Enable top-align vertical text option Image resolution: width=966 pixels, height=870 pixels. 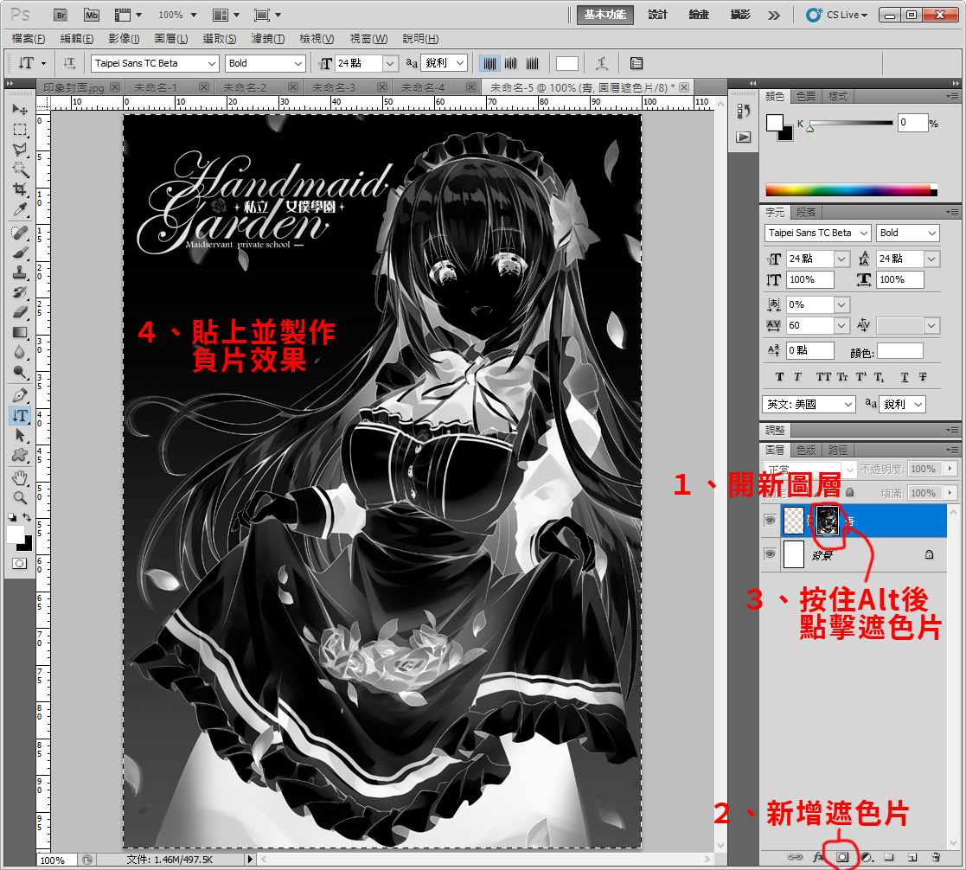[x=489, y=63]
